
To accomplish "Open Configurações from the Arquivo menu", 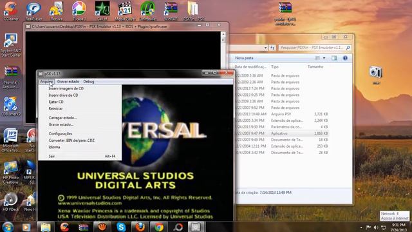I will pyautogui.click(x=80, y=133).
